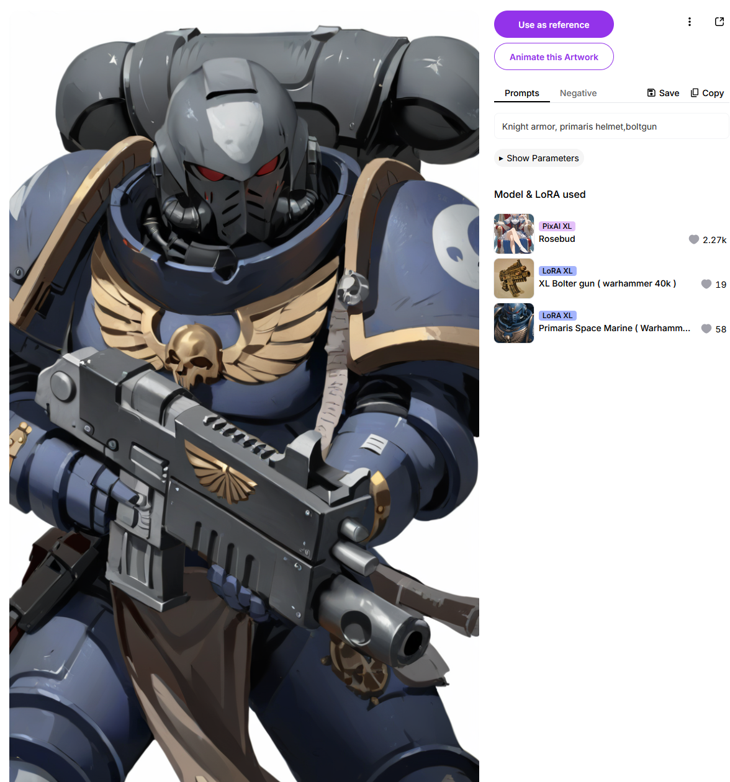The image size is (730, 782).
Task: Click the PixAI XL tag
Action: click(x=557, y=226)
